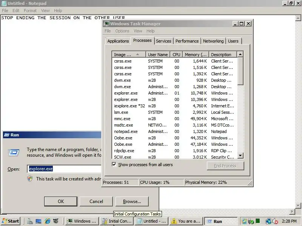Switch to the Users tab

pos(233,41)
